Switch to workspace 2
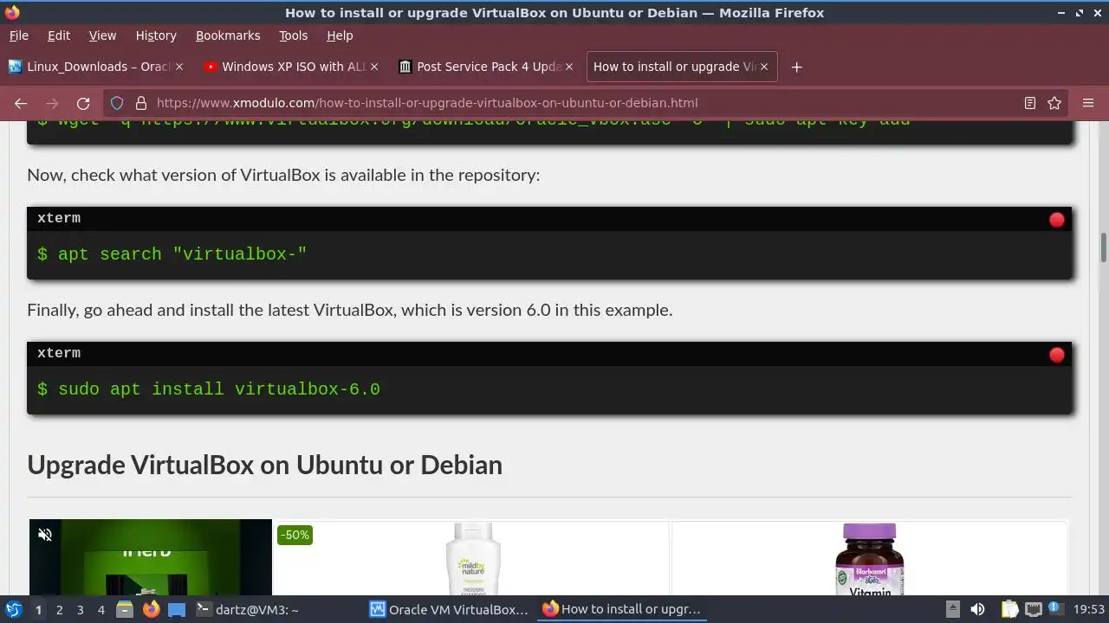Screen dimensions: 1109x623 [59, 610]
